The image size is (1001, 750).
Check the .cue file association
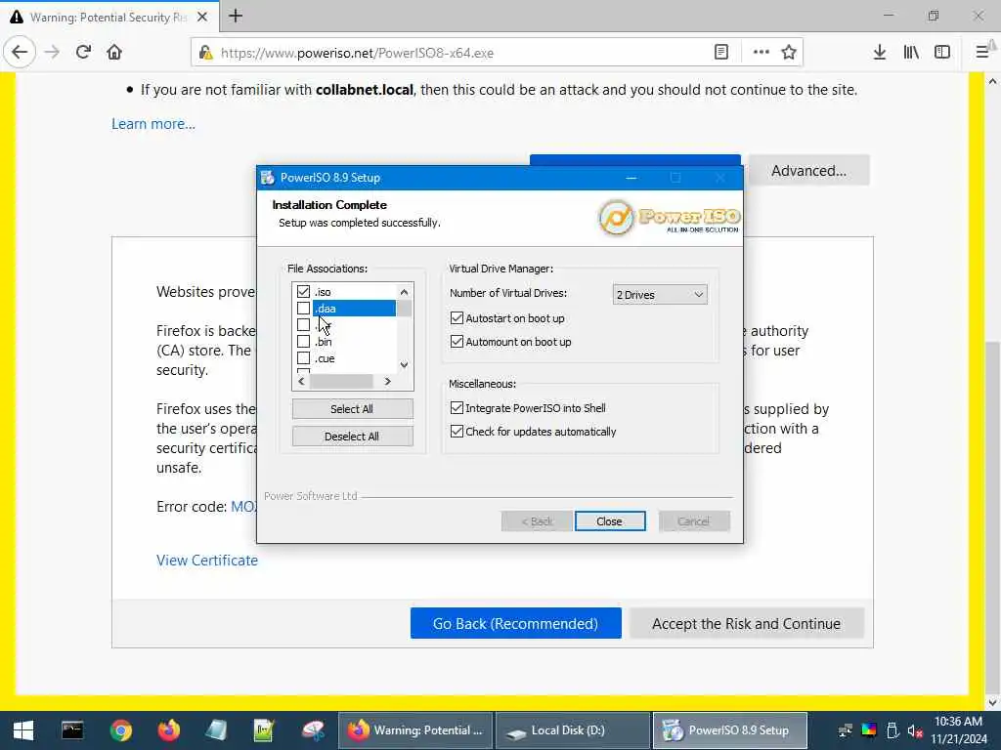[303, 358]
